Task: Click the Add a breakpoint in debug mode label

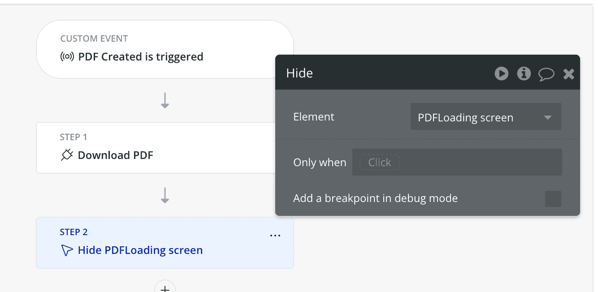Action: pos(375,198)
